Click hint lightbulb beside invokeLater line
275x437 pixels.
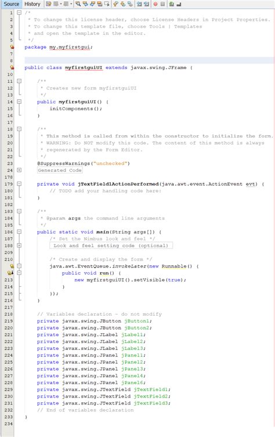[x=12, y=266]
